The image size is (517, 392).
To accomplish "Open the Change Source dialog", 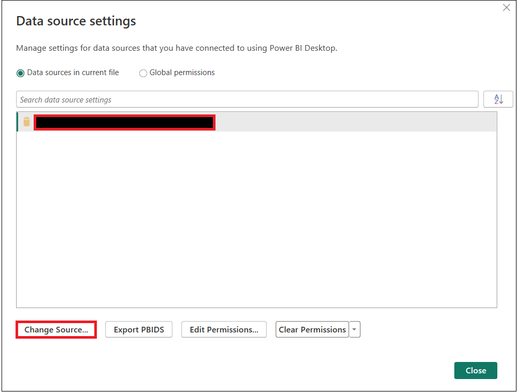I will point(56,329).
